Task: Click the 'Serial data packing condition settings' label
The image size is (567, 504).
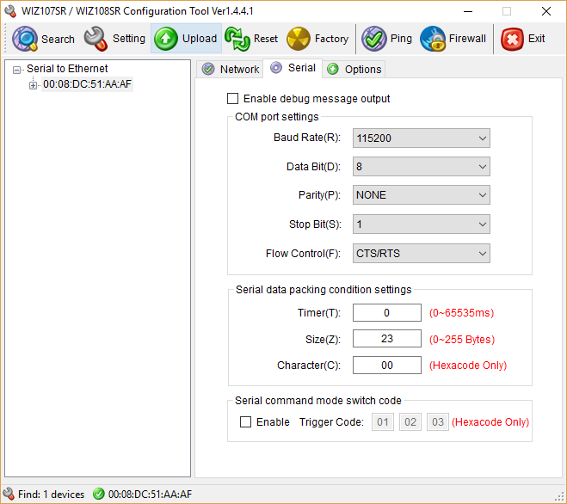Action: [x=324, y=290]
